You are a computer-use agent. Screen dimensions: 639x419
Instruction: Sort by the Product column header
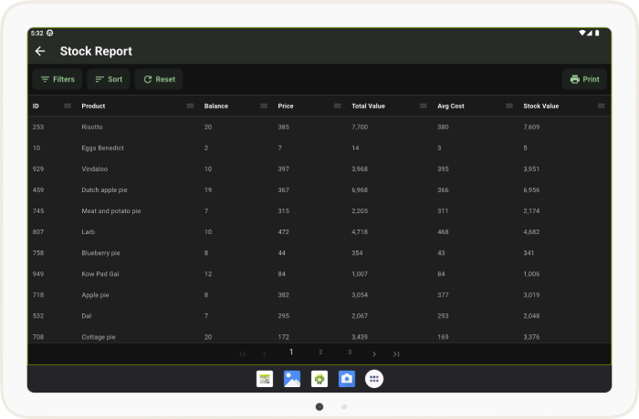93,107
